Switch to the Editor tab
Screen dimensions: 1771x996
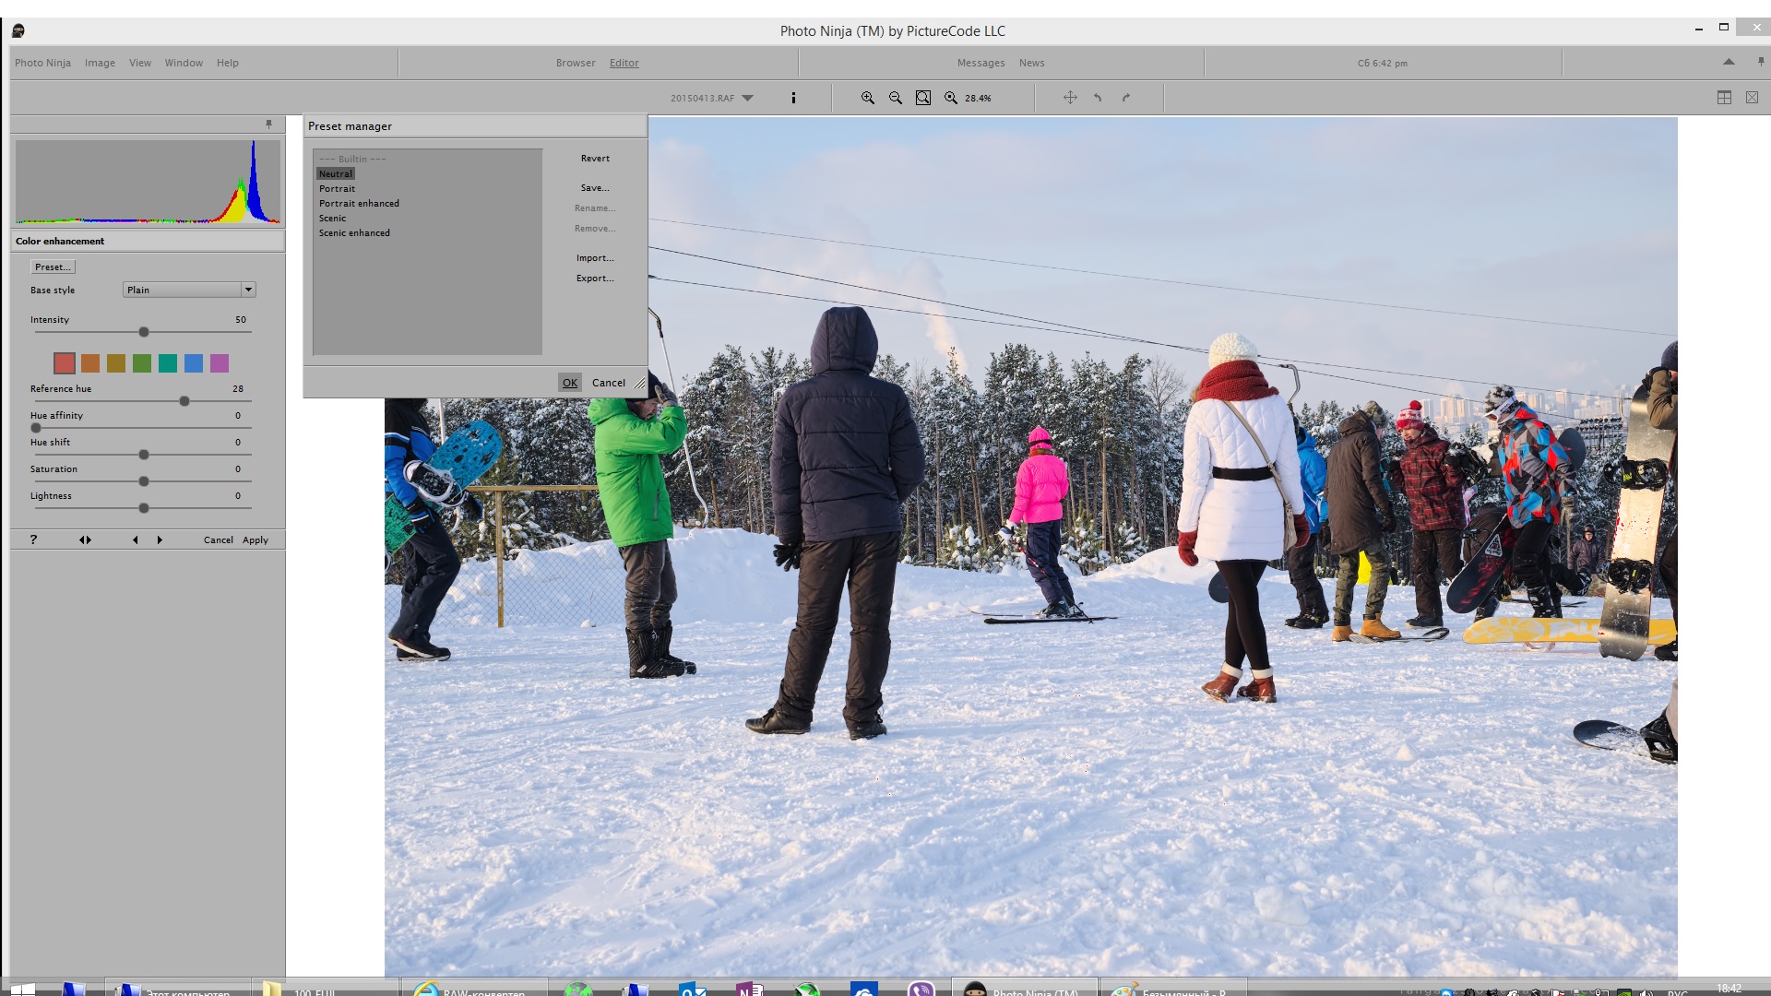coord(624,63)
